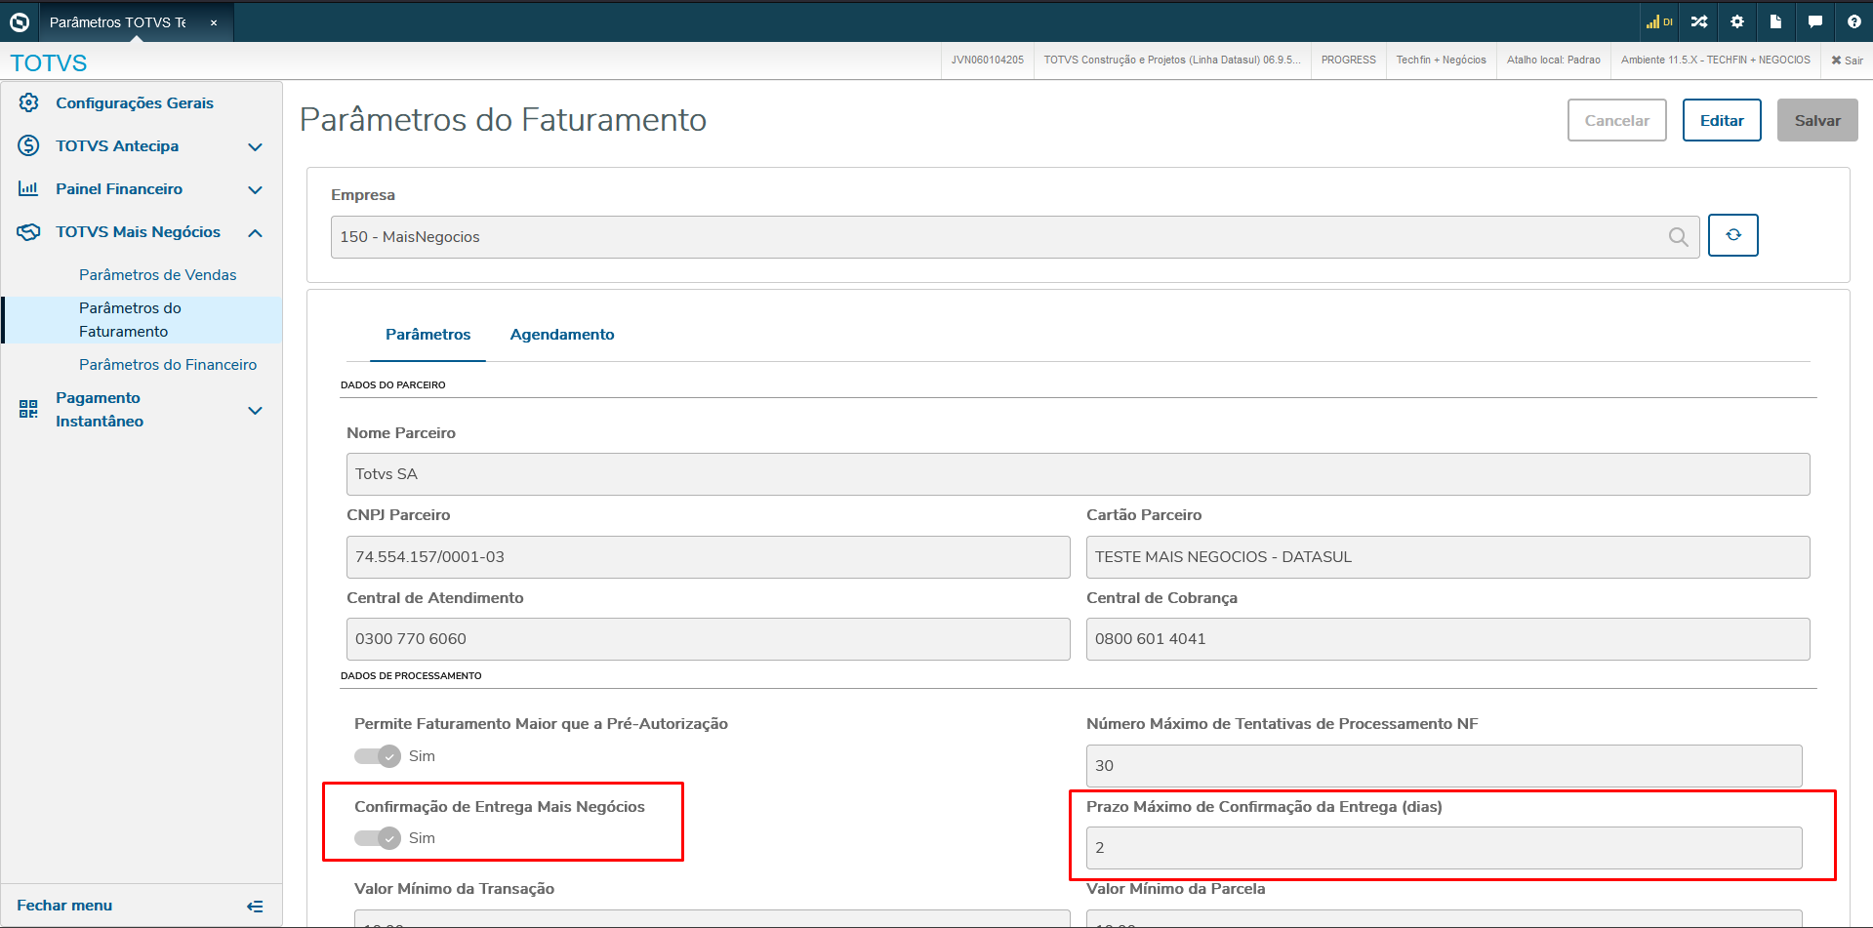Click the refresh button beside the Empresa field
Image resolution: width=1873 pixels, height=928 pixels.
[1733, 235]
